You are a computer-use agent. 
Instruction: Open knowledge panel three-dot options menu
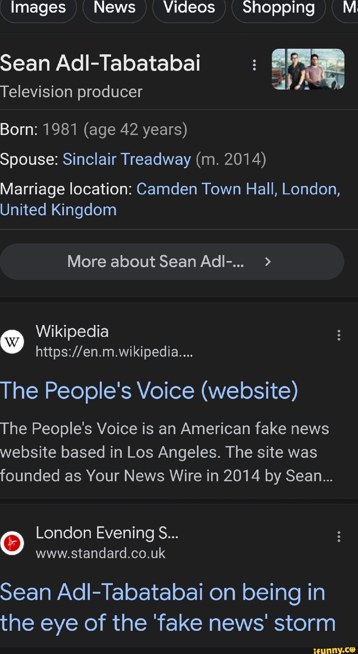pos(254,65)
